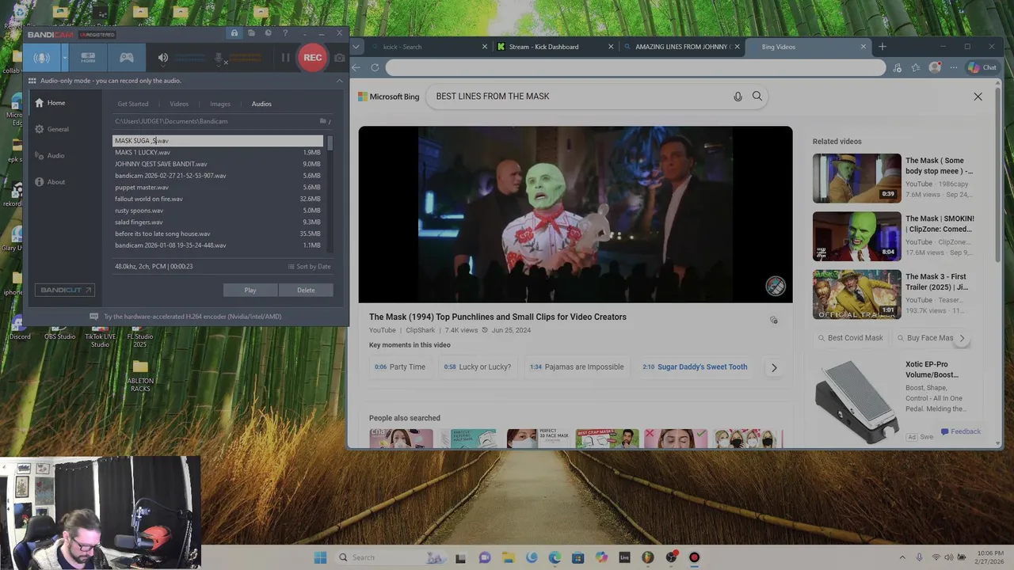This screenshot has height=570, width=1014.
Task: Switch to the Get Started tab
Action: 133,104
